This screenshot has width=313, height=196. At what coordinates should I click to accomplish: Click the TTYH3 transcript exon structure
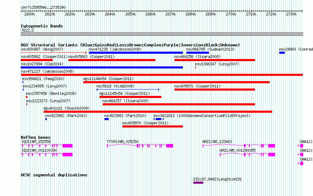point(140,146)
